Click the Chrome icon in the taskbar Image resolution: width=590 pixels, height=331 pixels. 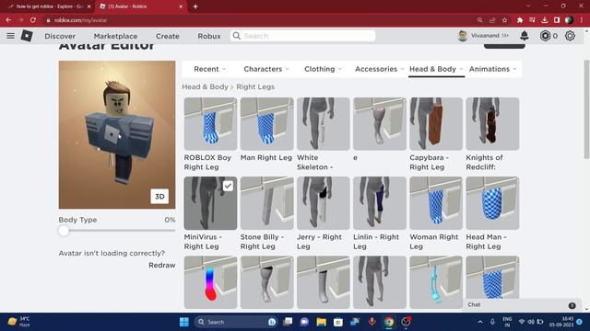(389, 322)
